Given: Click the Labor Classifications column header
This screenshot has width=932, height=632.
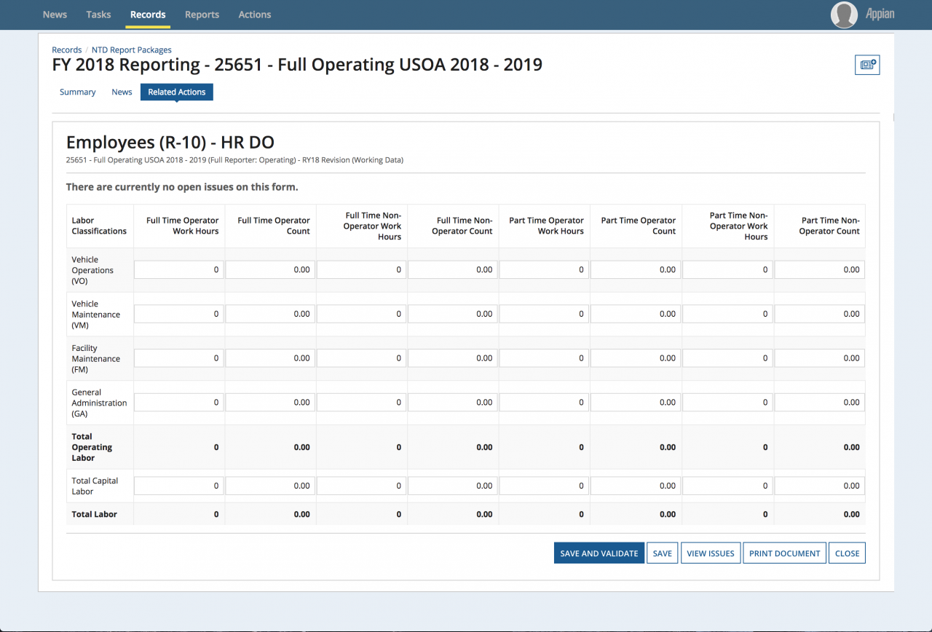Looking at the screenshot, I should coord(99,226).
